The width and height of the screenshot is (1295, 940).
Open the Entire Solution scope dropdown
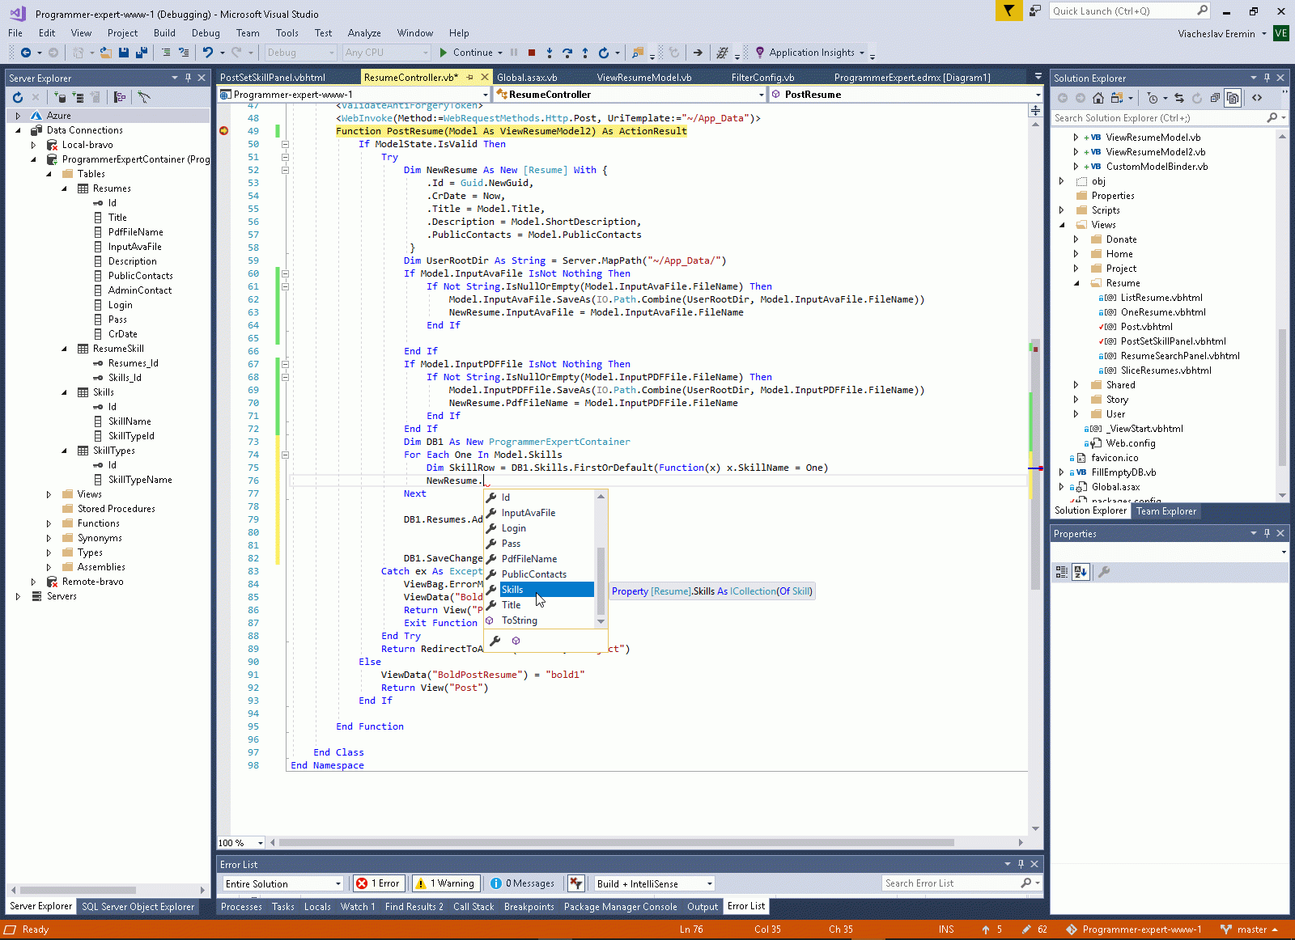coord(282,883)
